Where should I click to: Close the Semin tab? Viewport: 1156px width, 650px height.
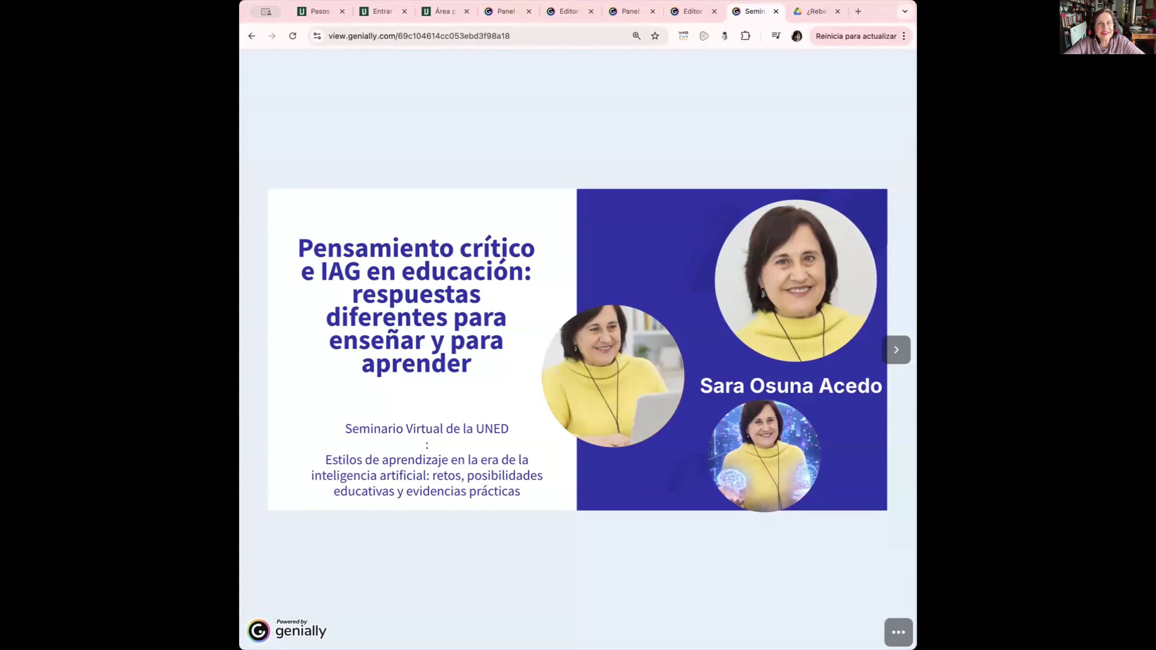click(776, 12)
